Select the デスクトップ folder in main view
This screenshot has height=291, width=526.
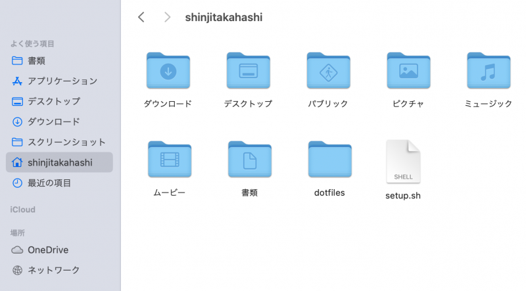coord(248,71)
